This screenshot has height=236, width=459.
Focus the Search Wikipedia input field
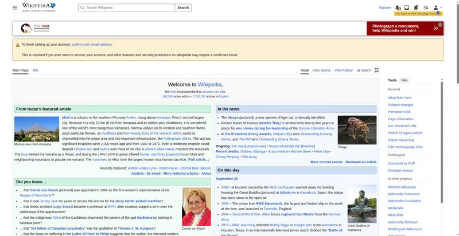click(126, 7)
